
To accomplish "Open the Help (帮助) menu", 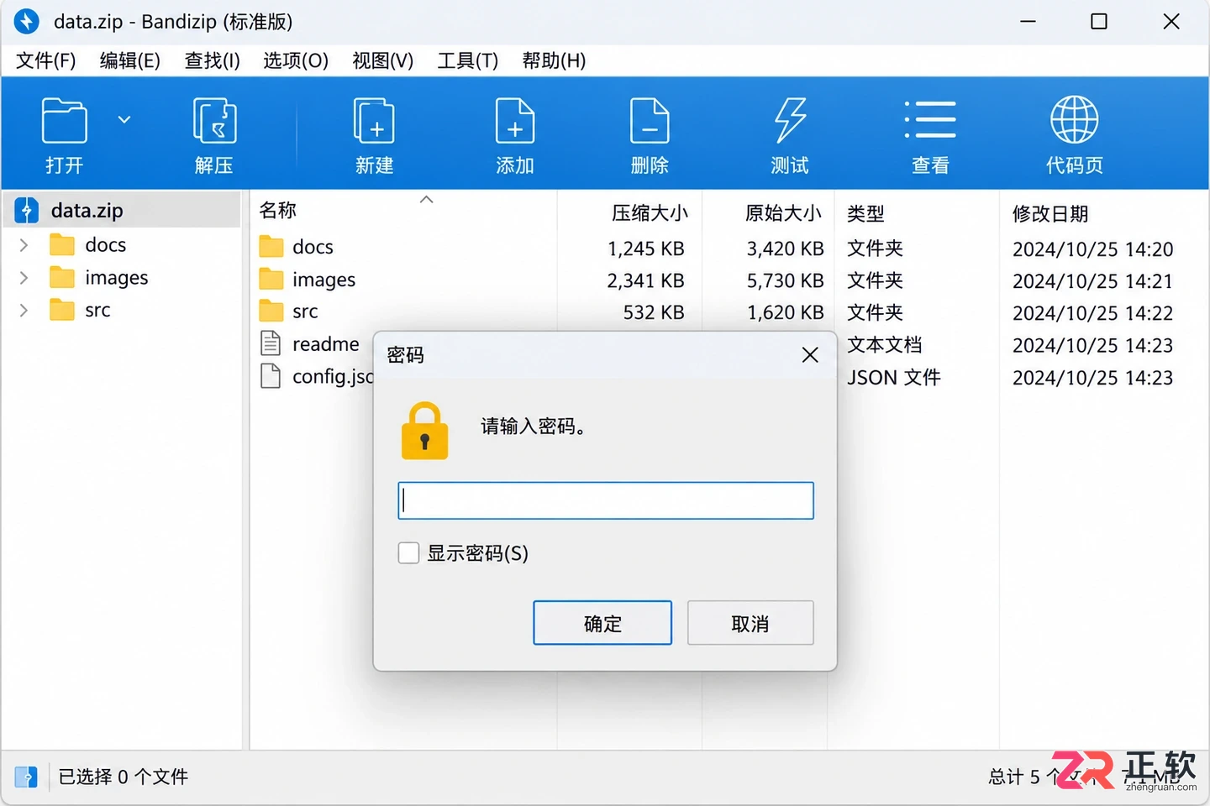I will pyautogui.click(x=554, y=60).
